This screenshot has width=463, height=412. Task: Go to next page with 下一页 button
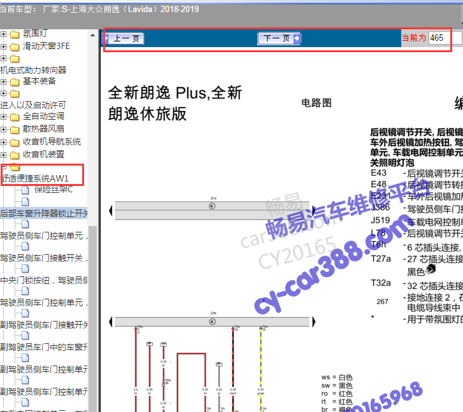[x=279, y=38]
